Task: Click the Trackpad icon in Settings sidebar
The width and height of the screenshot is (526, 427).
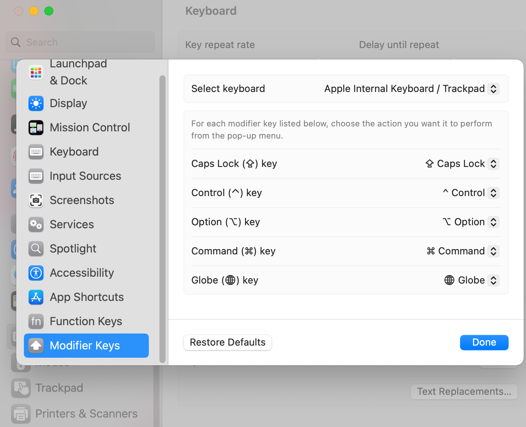Action: tap(20, 388)
